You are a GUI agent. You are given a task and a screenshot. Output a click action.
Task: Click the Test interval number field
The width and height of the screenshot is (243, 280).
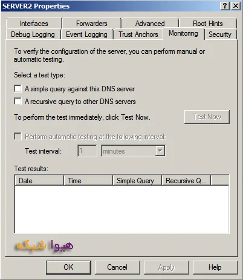87,151
